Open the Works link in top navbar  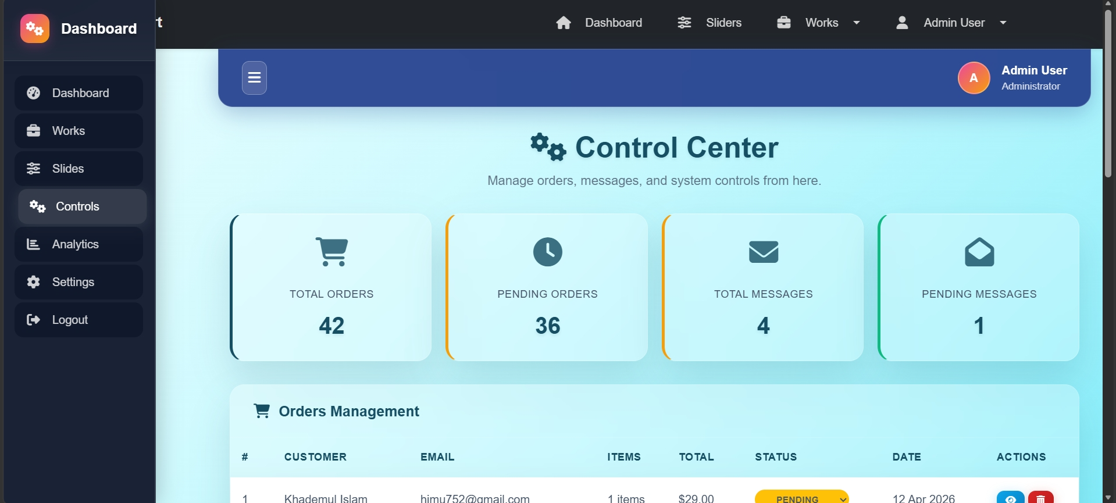coord(822,23)
